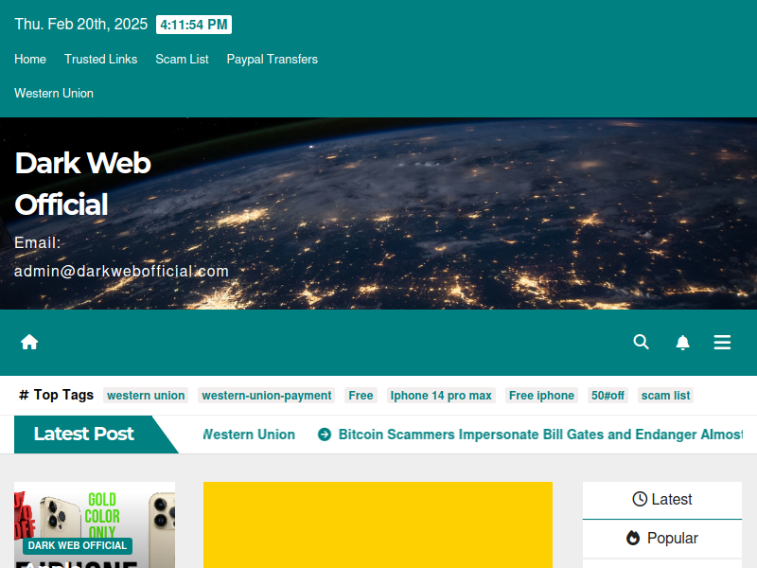The image size is (757, 568).
Task: Click the arrow icon before Bitcoin Scammers headline
Action: pyautogui.click(x=324, y=435)
